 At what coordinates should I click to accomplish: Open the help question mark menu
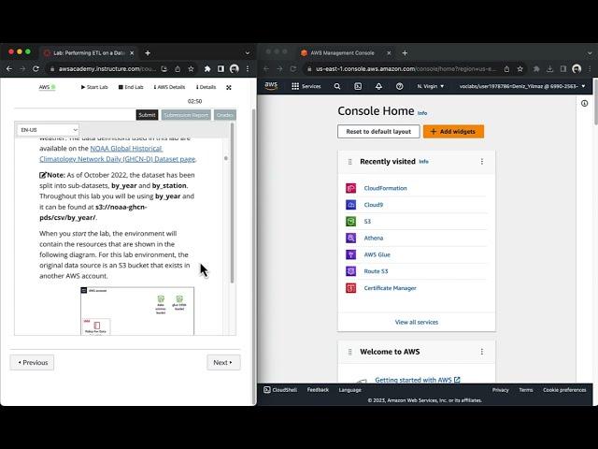(399, 86)
